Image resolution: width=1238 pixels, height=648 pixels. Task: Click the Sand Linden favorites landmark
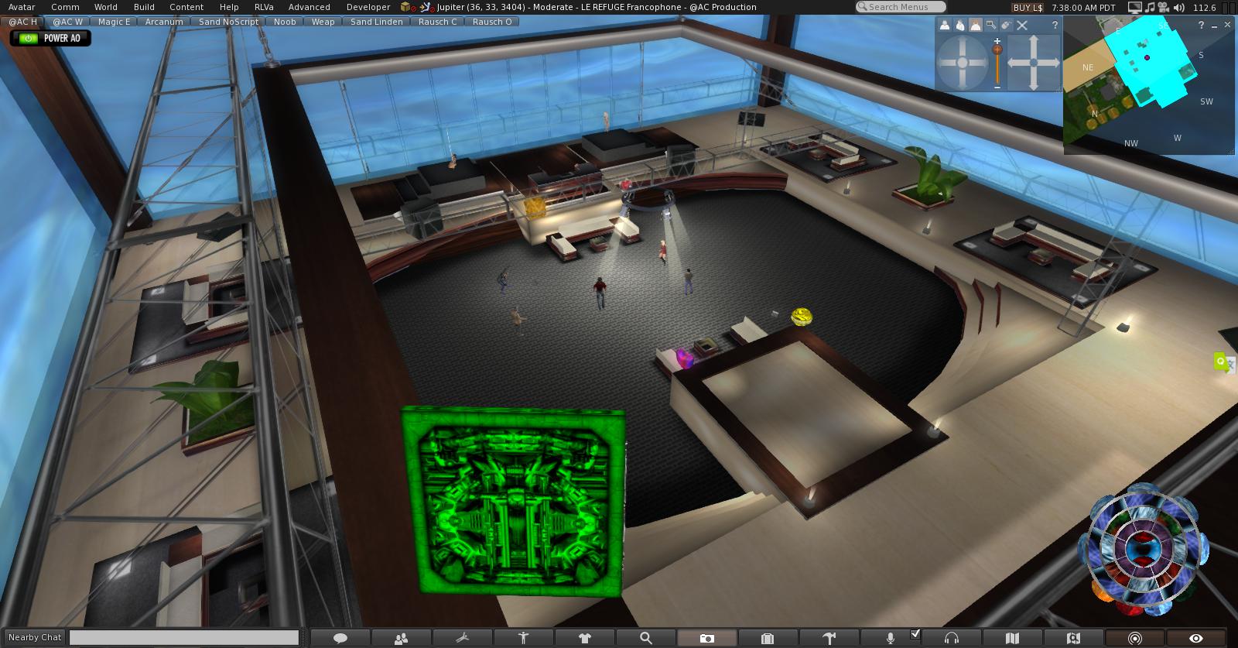pyautogui.click(x=376, y=22)
